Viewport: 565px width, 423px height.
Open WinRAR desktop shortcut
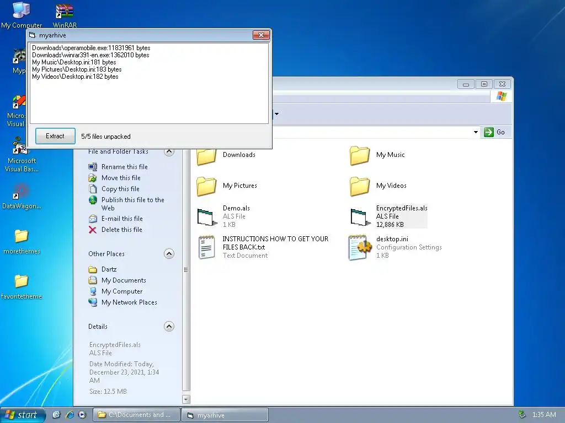pos(65,15)
